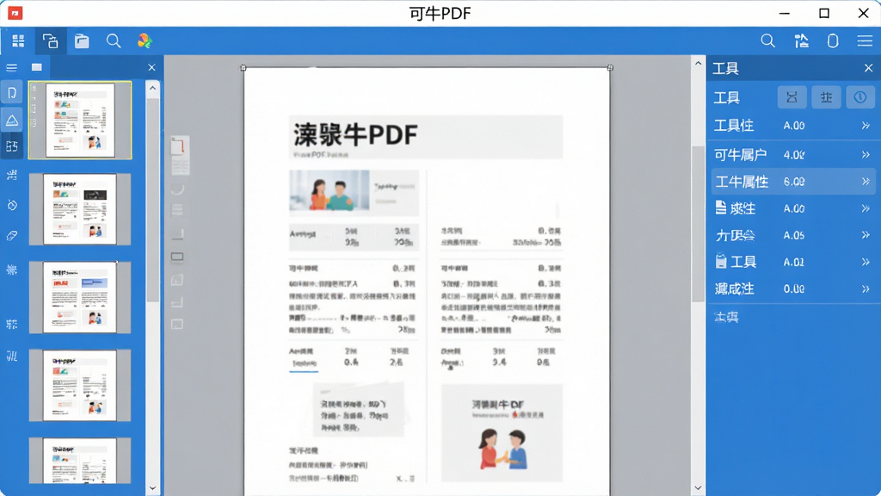Open the grid view icon in top toolbar

click(x=18, y=40)
